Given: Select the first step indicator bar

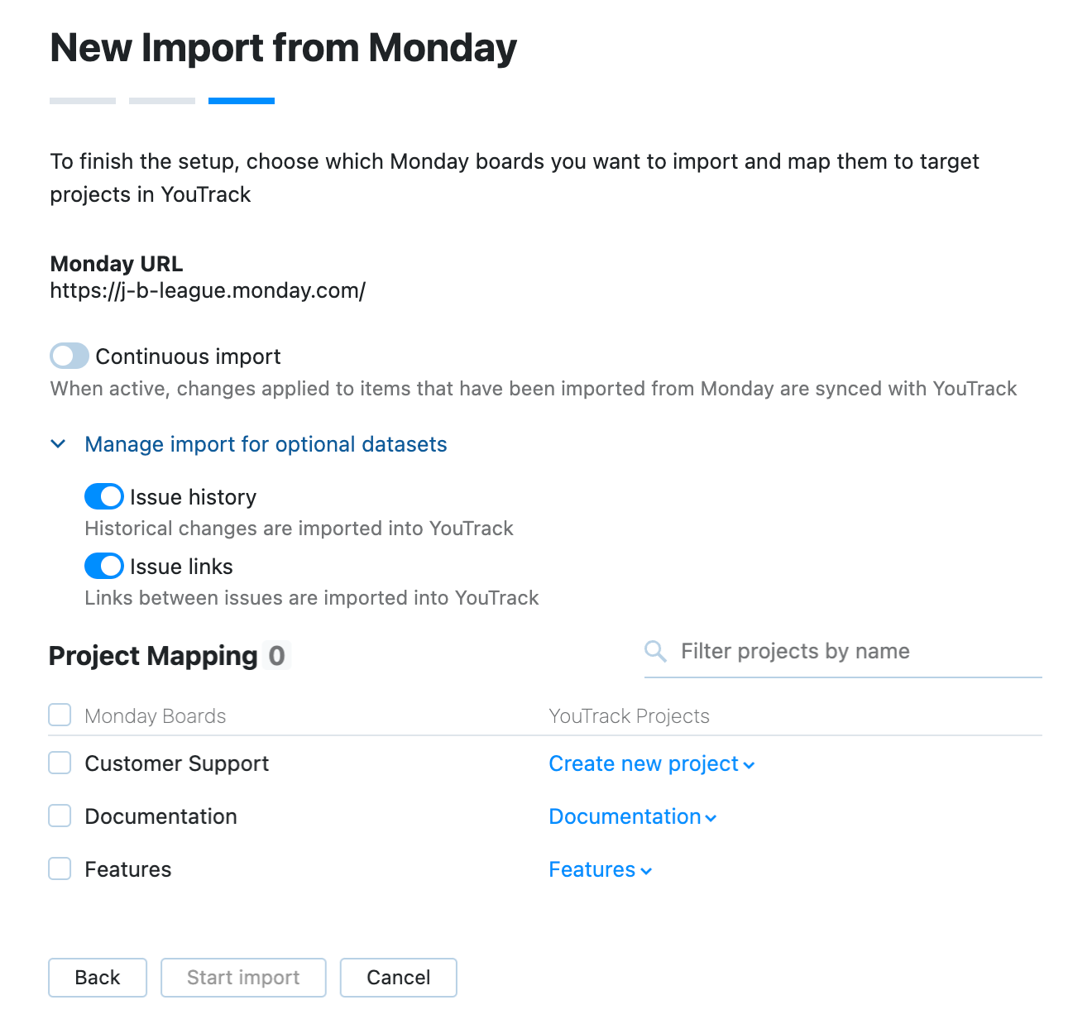Looking at the screenshot, I should pyautogui.click(x=82, y=100).
